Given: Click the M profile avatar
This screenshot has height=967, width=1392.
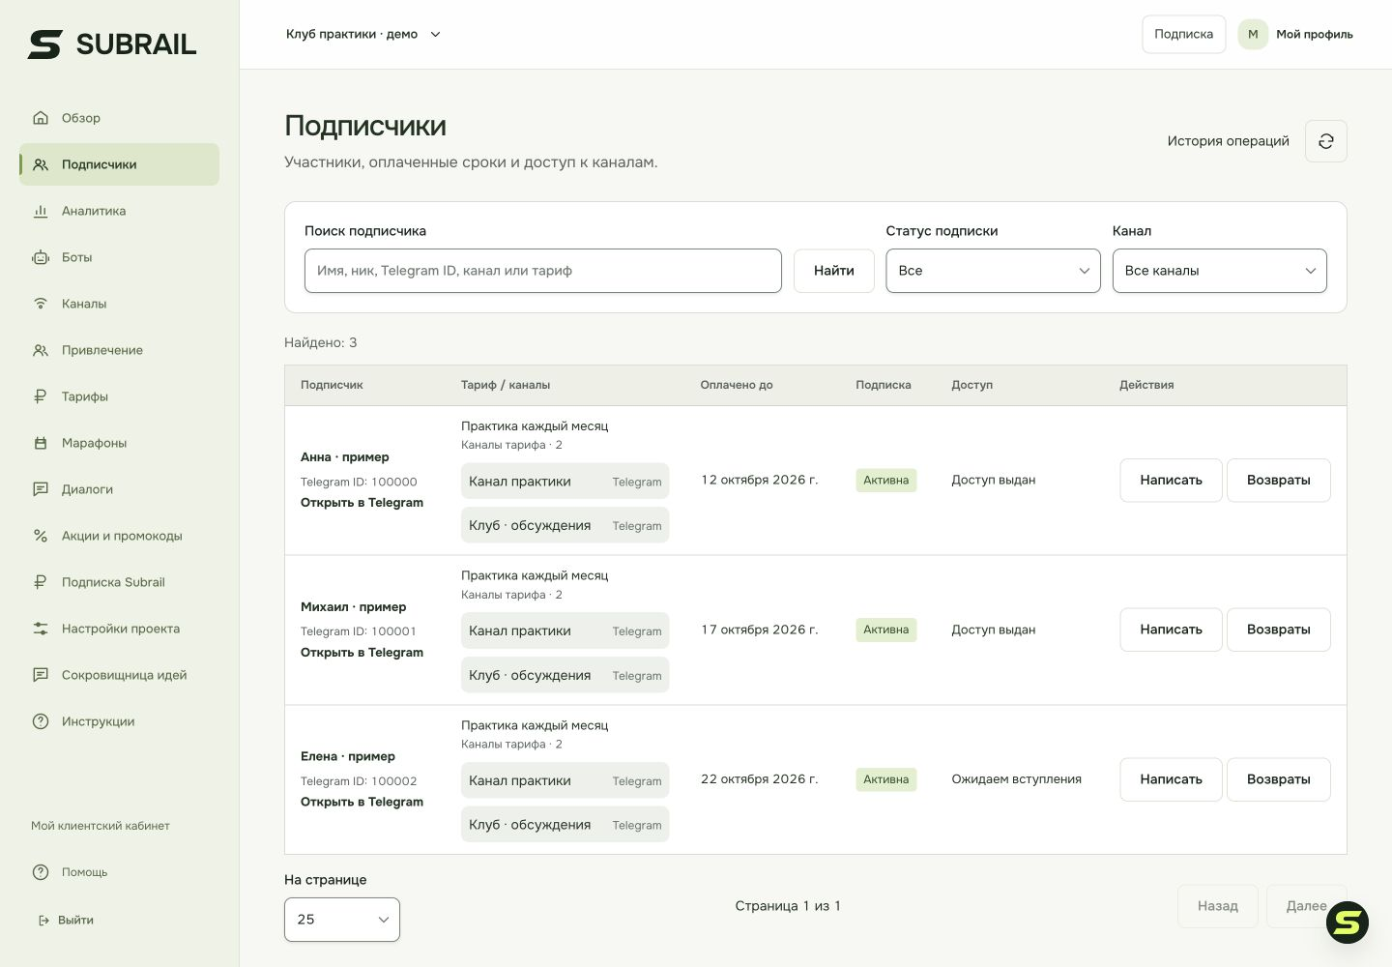Looking at the screenshot, I should click(1253, 34).
